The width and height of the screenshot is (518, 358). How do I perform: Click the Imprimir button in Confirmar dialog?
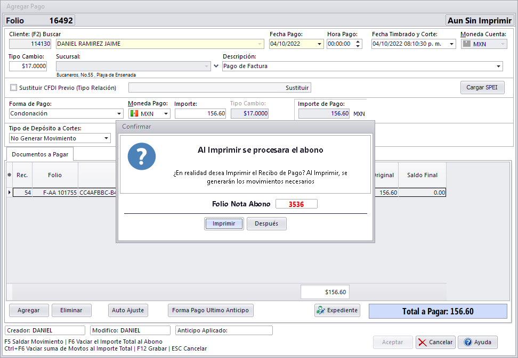tap(224, 224)
